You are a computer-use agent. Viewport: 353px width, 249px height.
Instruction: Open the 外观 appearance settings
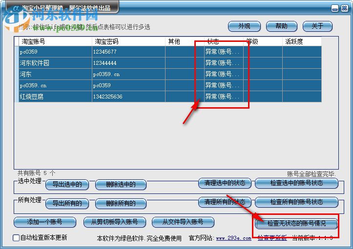[244, 26]
